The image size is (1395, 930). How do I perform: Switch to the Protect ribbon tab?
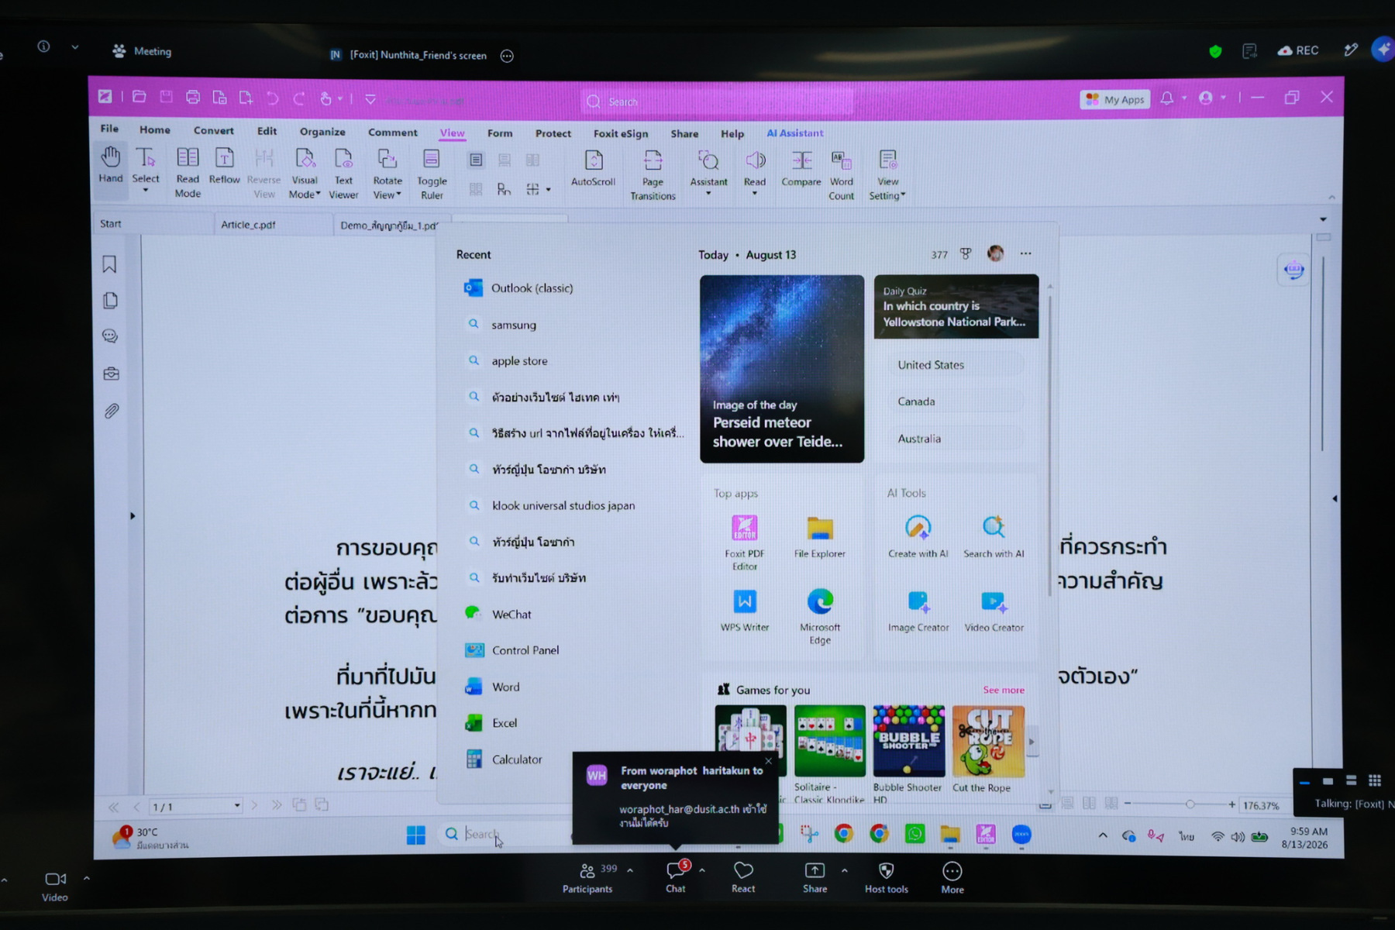point(553,133)
